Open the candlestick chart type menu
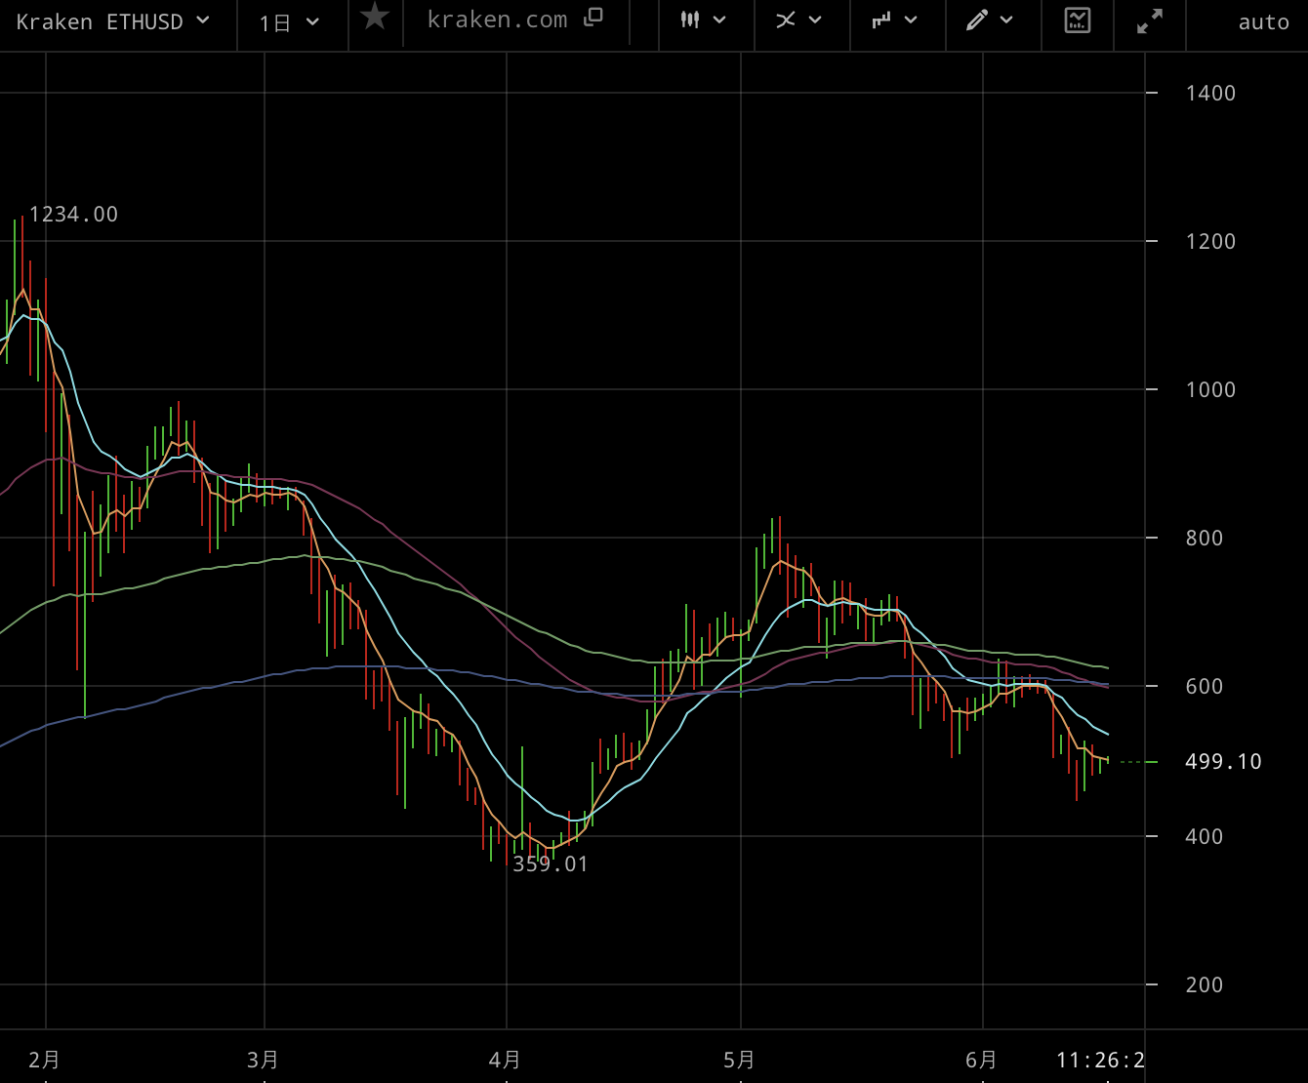 click(703, 20)
